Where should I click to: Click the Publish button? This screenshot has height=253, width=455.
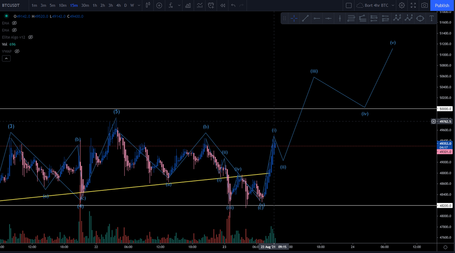pos(441,5)
